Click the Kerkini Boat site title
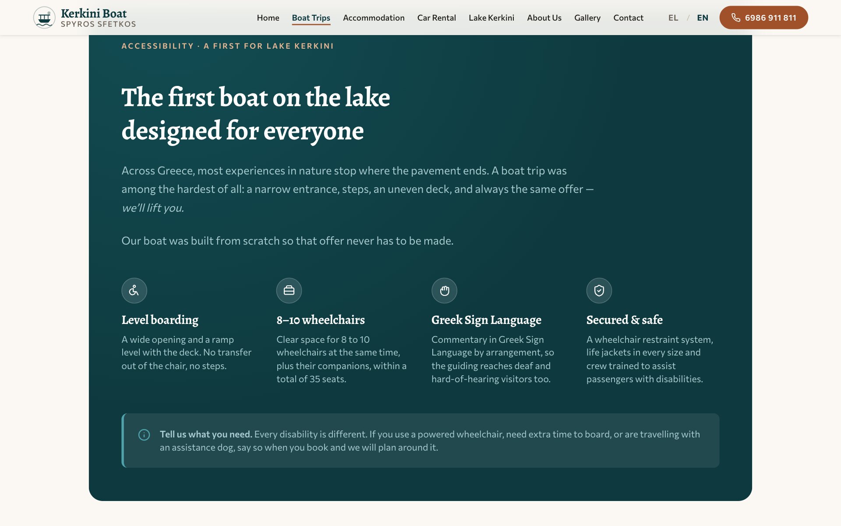This screenshot has height=526, width=841. point(94,13)
